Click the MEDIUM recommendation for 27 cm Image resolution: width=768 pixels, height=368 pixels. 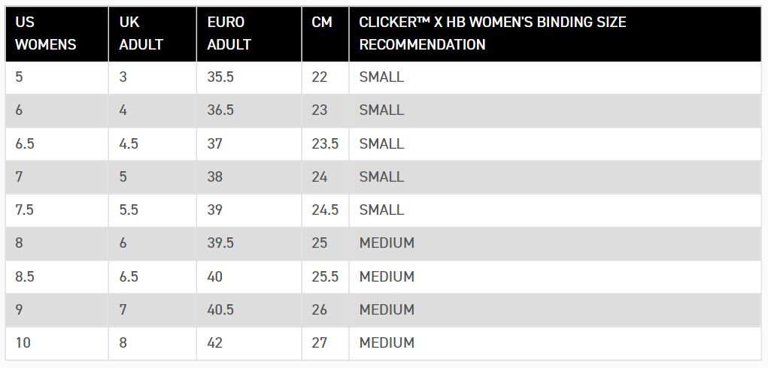coord(387,342)
